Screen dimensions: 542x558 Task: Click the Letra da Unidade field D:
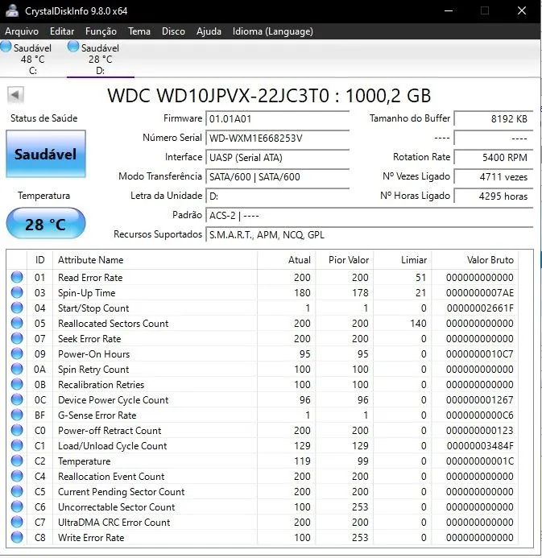[x=278, y=196]
